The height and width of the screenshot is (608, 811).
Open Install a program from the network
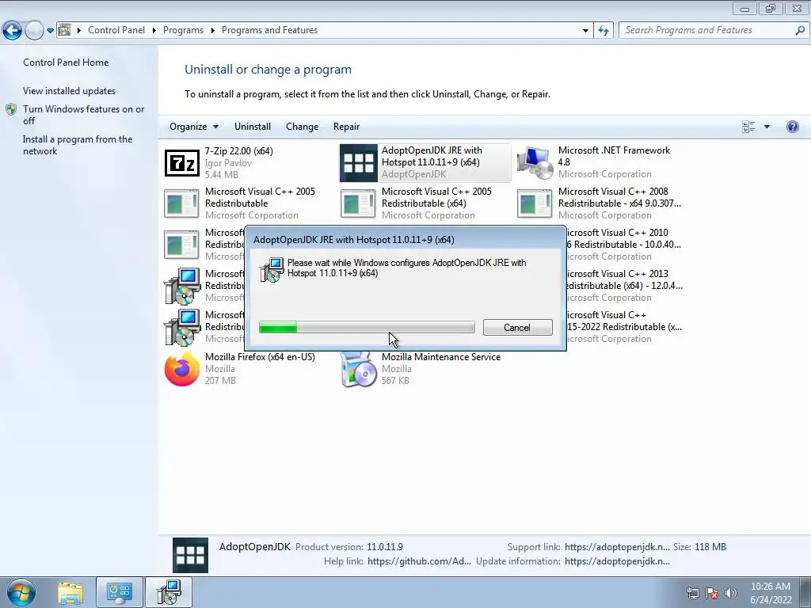(78, 145)
